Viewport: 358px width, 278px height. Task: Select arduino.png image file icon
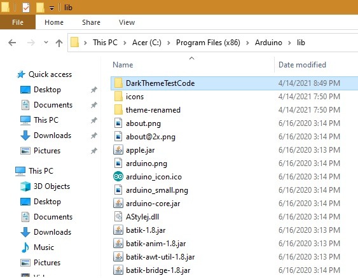coord(118,163)
